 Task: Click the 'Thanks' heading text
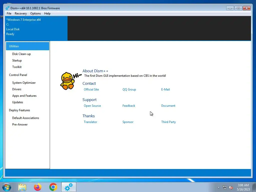[88, 116]
